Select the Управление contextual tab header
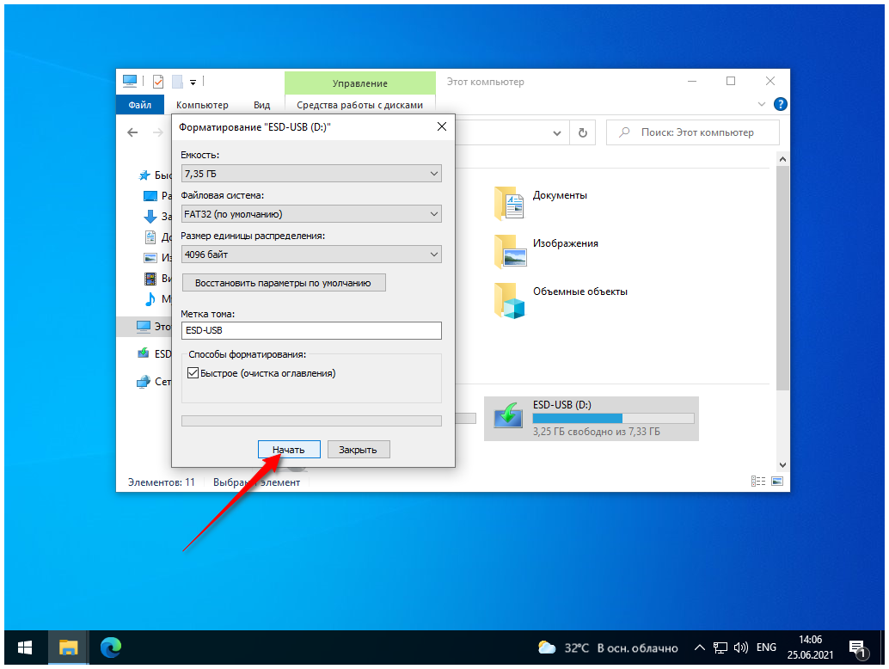This screenshot has width=889, height=669. pos(360,83)
